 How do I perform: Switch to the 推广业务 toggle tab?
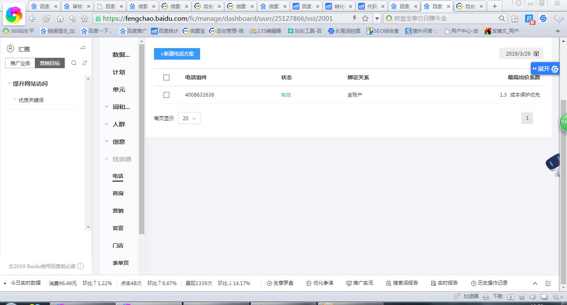point(20,63)
